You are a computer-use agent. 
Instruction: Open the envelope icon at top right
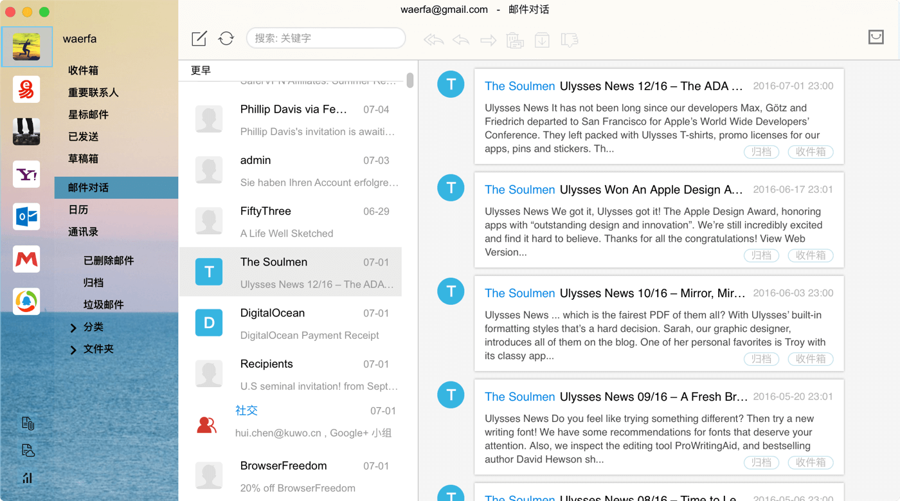point(876,37)
